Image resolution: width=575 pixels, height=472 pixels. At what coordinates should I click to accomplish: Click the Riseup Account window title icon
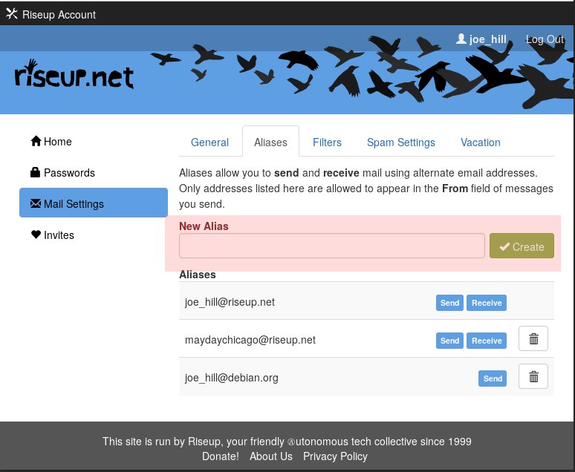click(x=11, y=13)
